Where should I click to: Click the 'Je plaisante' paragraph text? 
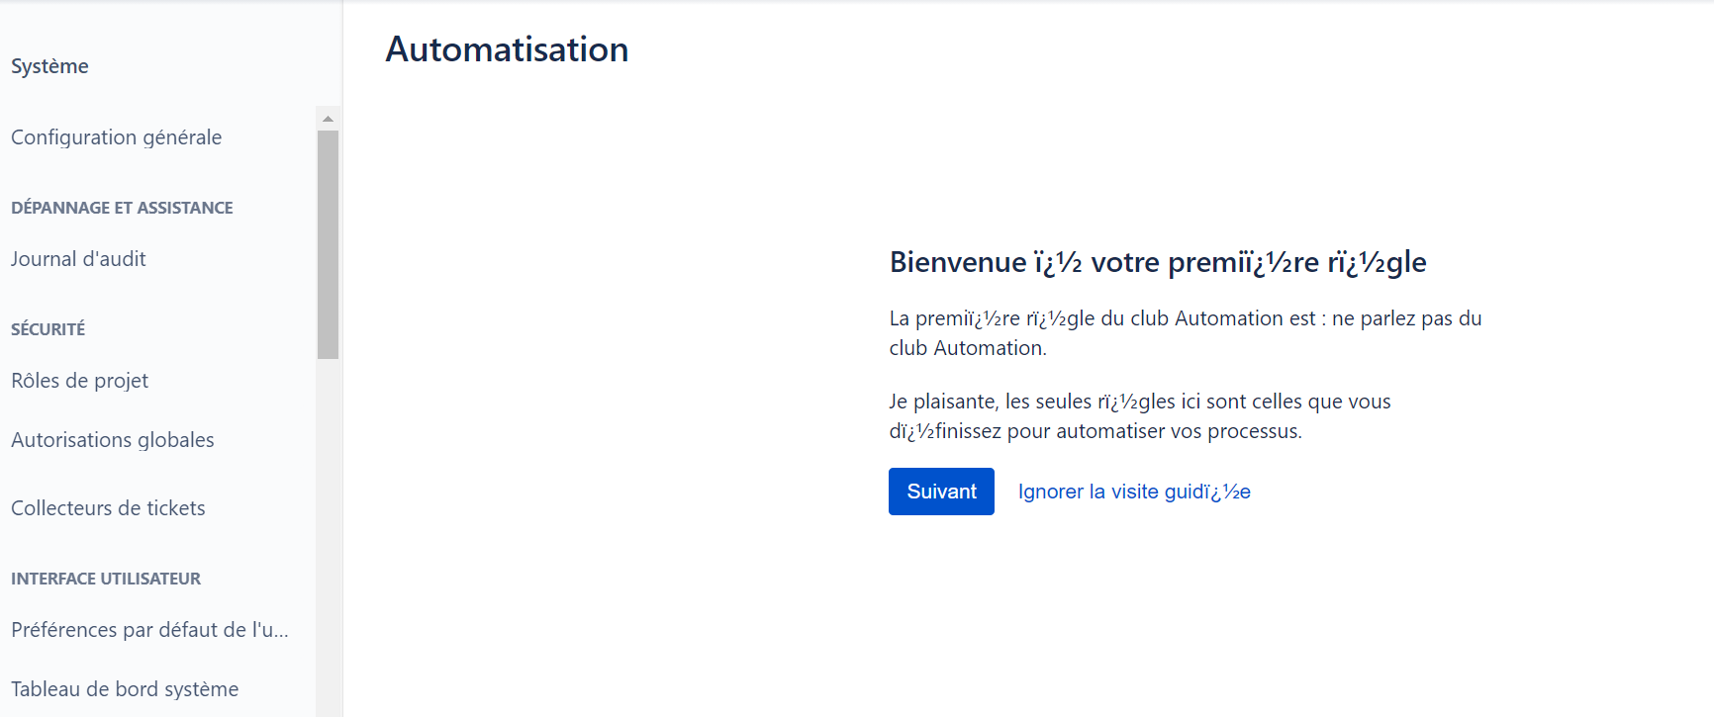point(1140,416)
